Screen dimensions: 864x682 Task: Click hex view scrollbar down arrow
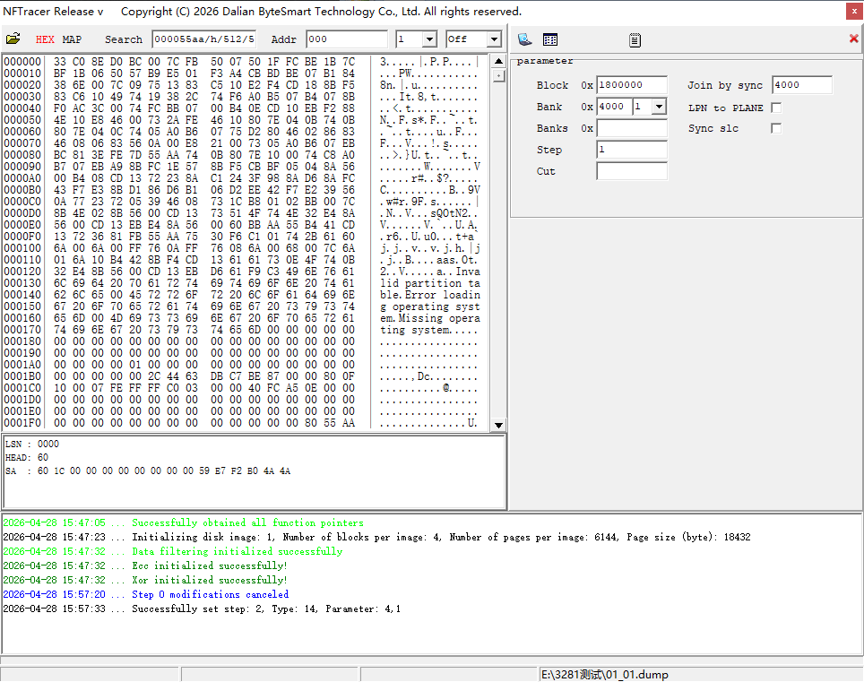[498, 425]
